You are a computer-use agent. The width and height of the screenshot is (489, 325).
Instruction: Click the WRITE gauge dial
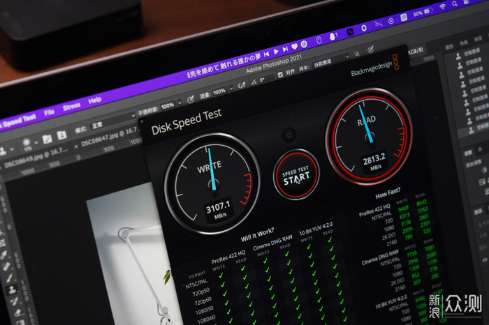coord(212,184)
